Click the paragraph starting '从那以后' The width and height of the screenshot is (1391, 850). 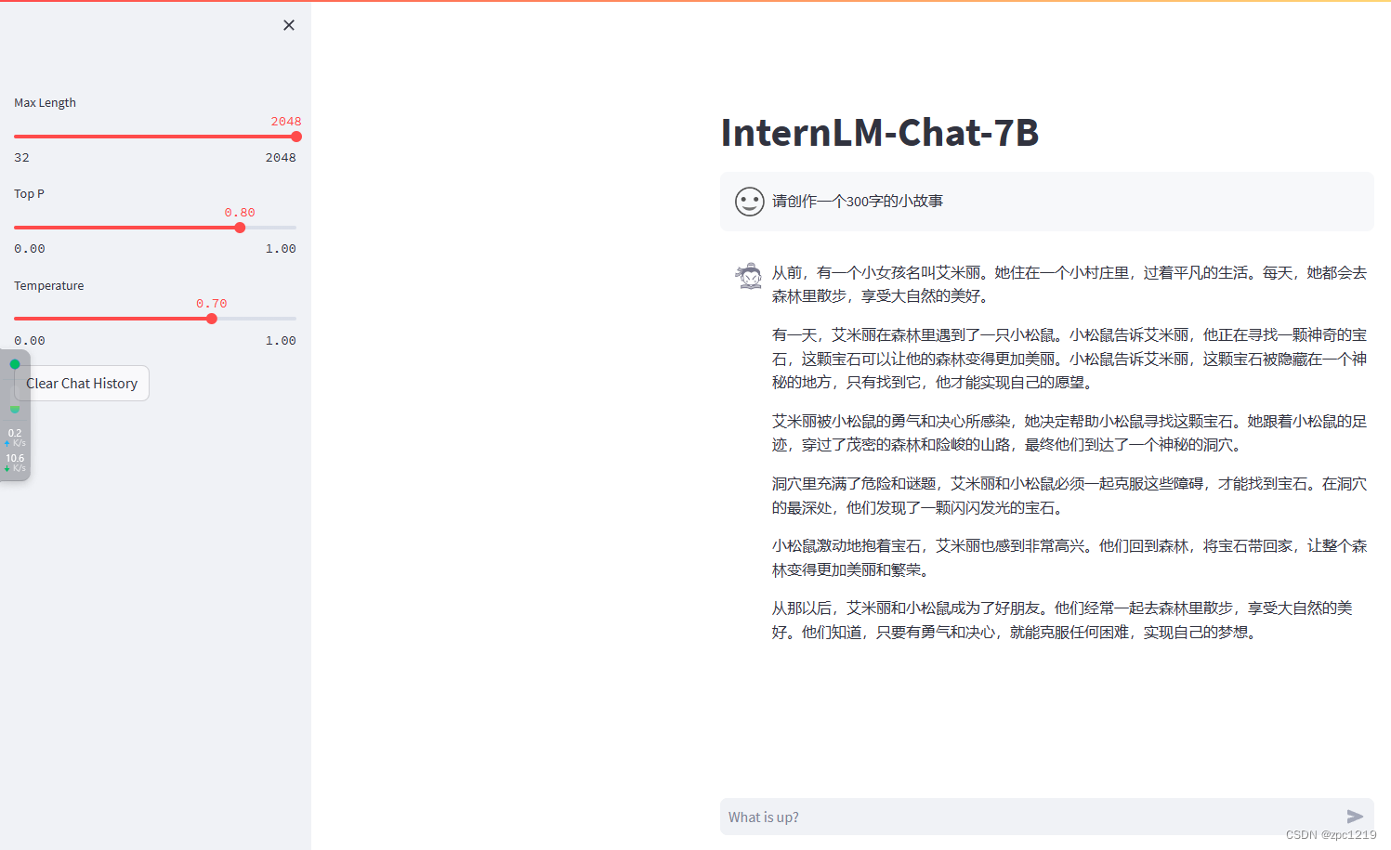tap(1062, 621)
